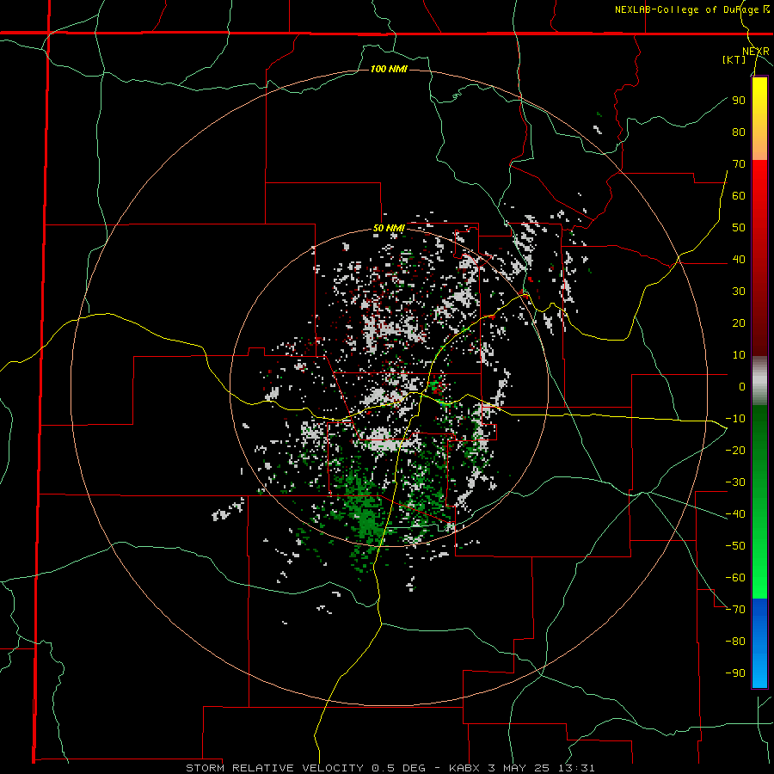Click the KABX station identifier in caption
774x774 pixels.
pos(466,768)
